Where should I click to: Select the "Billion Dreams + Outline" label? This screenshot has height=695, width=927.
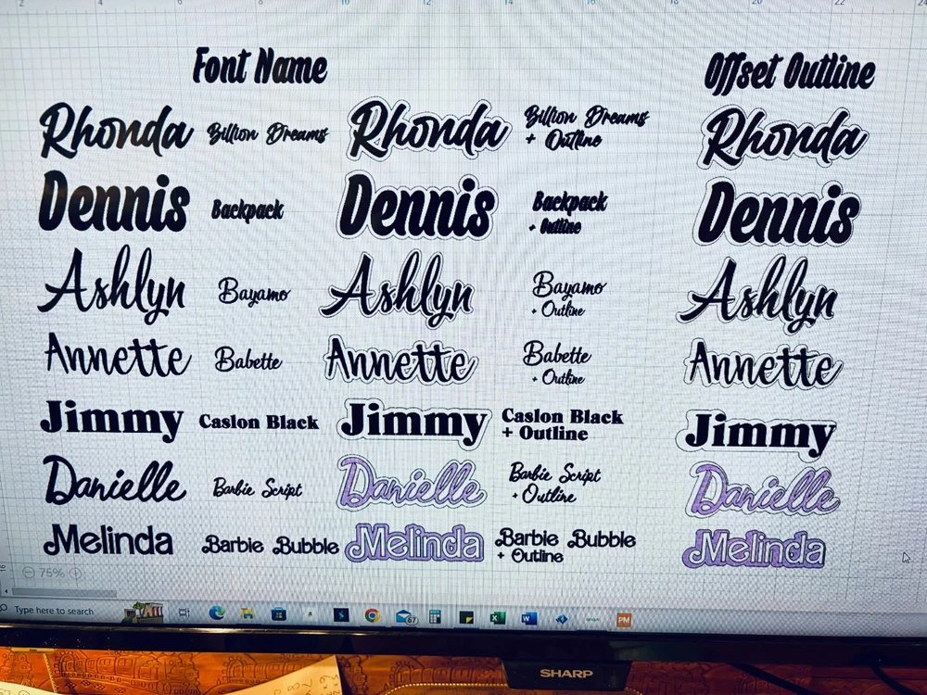585,128
